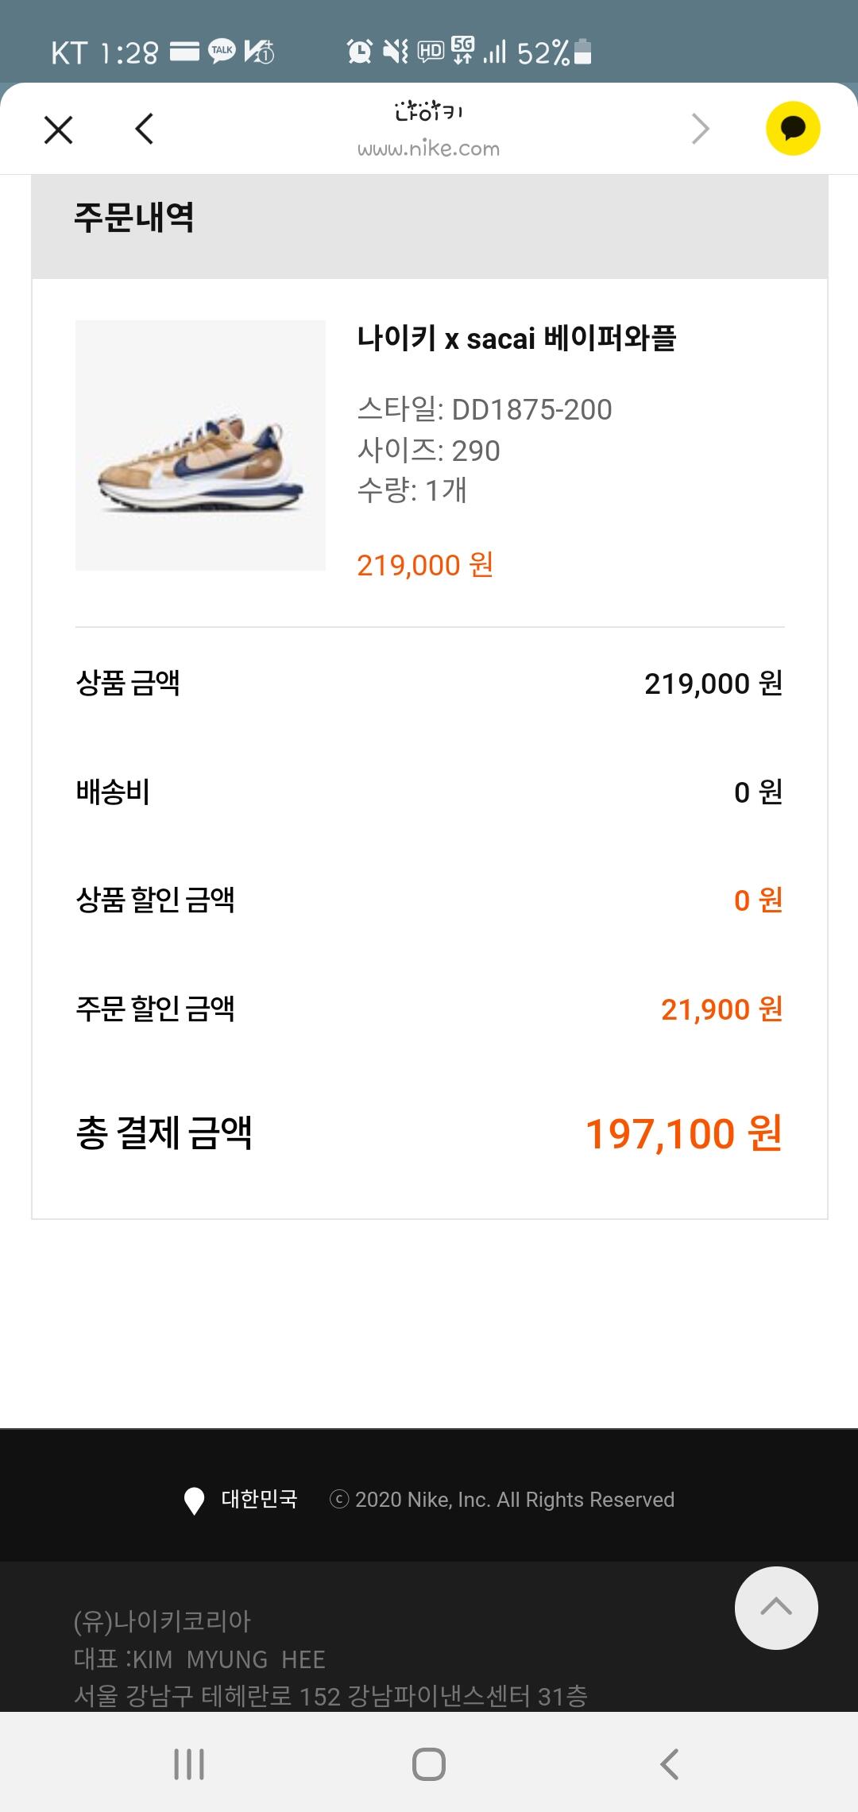858x1812 pixels.
Task: Tap the battery 52% indicator
Action: (554, 52)
